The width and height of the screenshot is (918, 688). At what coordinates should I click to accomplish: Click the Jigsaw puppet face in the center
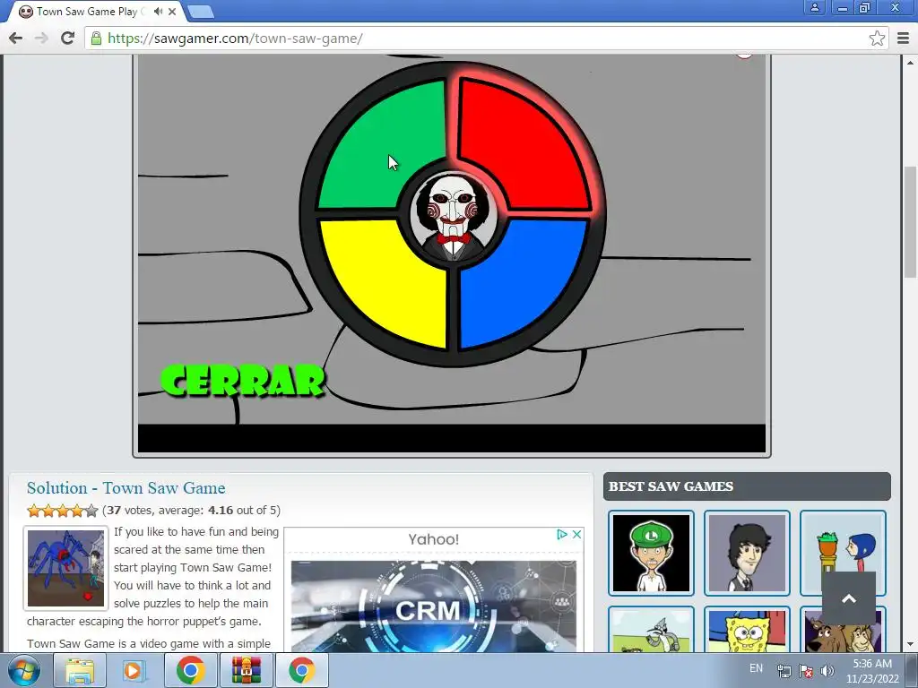(453, 215)
